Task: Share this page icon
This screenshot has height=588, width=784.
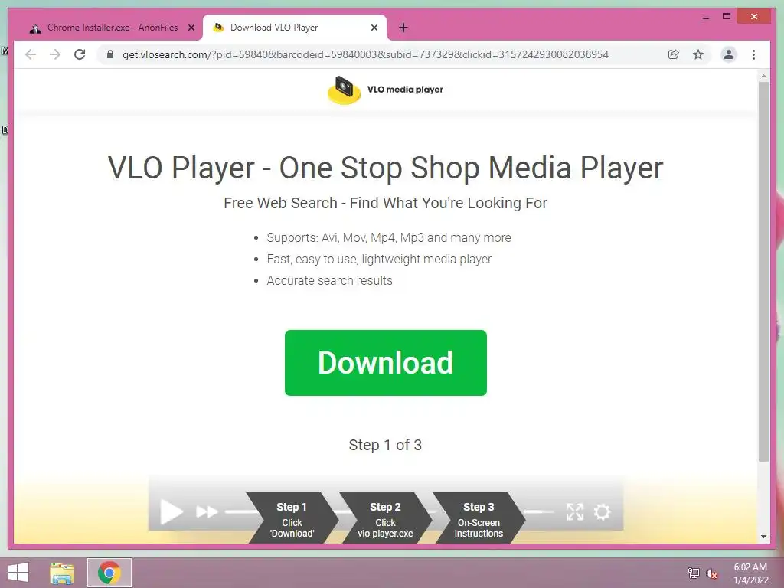Action: point(674,54)
